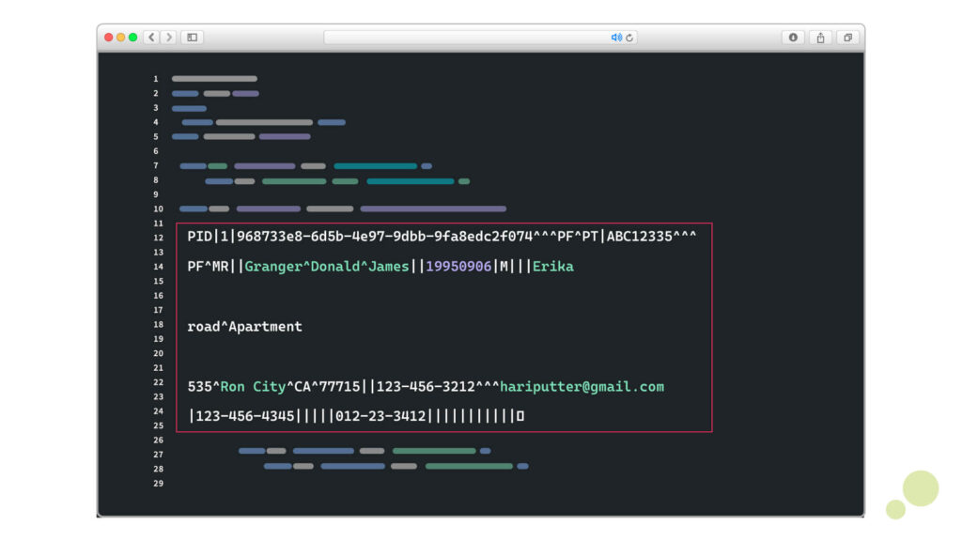Toggle the sidebar visibility
The height and width of the screenshot is (541, 962).
[191, 38]
